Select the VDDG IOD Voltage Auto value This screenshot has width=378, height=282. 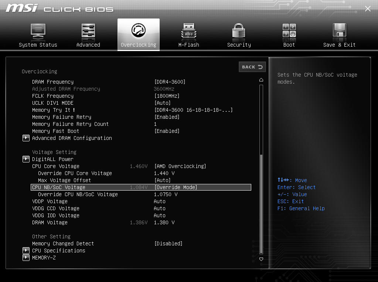160,215
